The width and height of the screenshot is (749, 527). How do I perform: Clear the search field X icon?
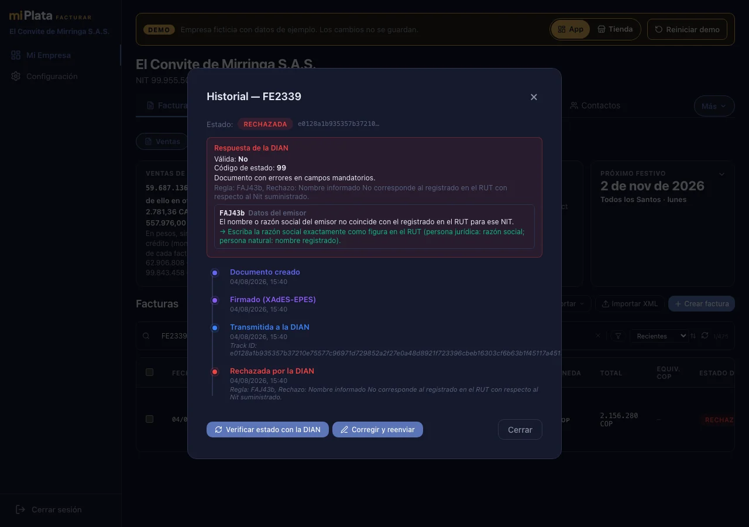click(598, 336)
